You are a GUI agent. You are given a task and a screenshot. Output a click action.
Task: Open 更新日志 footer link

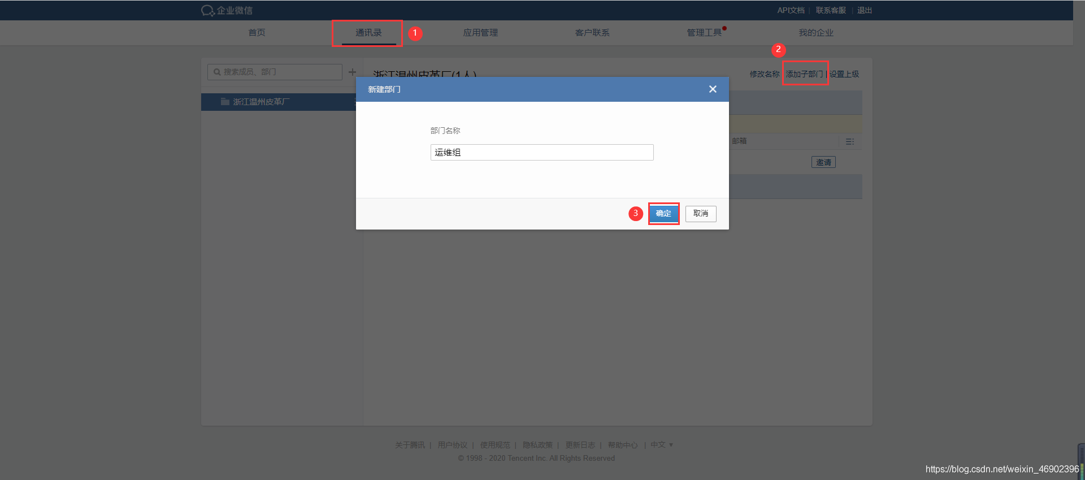[580, 445]
